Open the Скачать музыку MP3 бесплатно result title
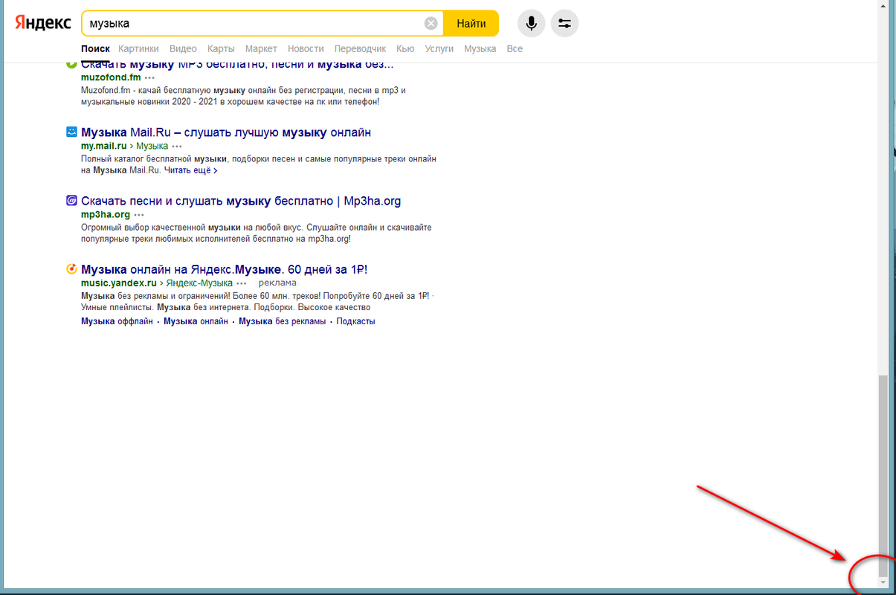896x595 pixels. click(x=237, y=65)
